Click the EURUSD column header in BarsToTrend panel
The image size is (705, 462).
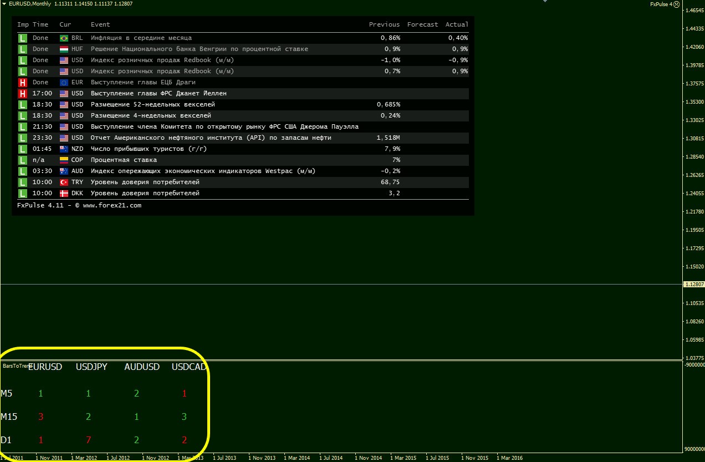pos(45,367)
